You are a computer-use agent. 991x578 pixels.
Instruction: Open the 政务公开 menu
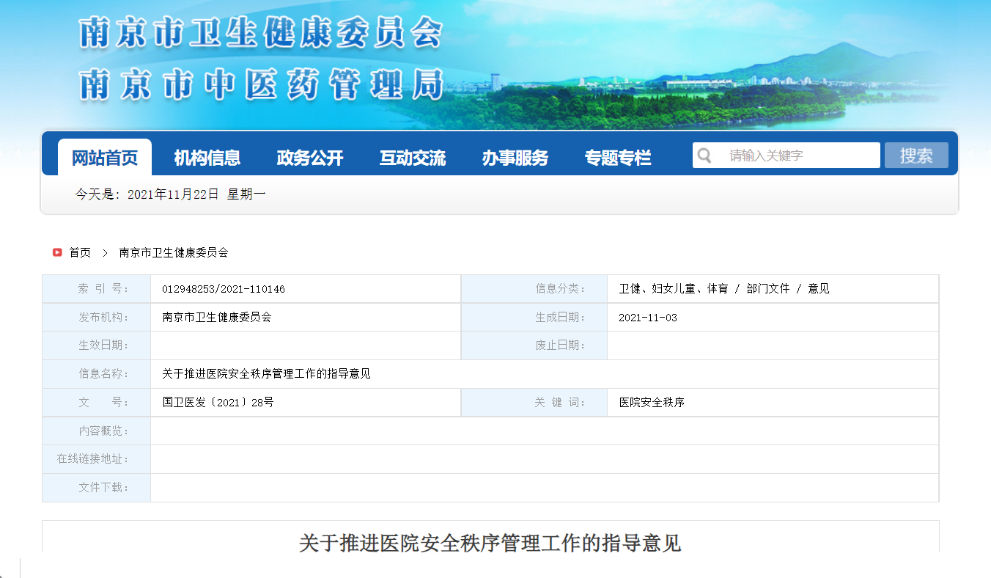coord(310,158)
